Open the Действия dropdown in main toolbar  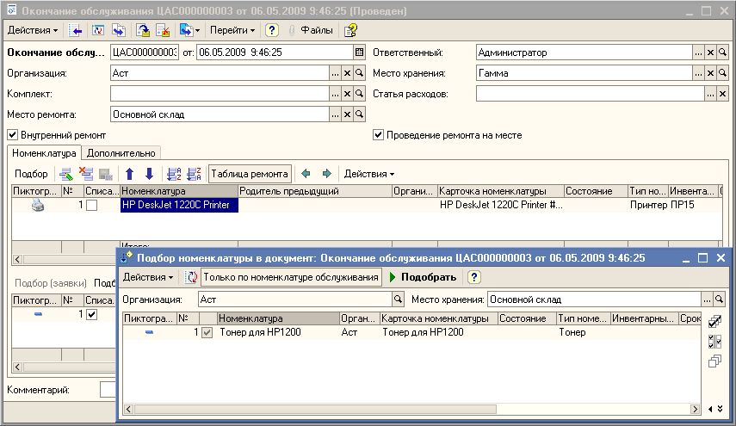33,30
